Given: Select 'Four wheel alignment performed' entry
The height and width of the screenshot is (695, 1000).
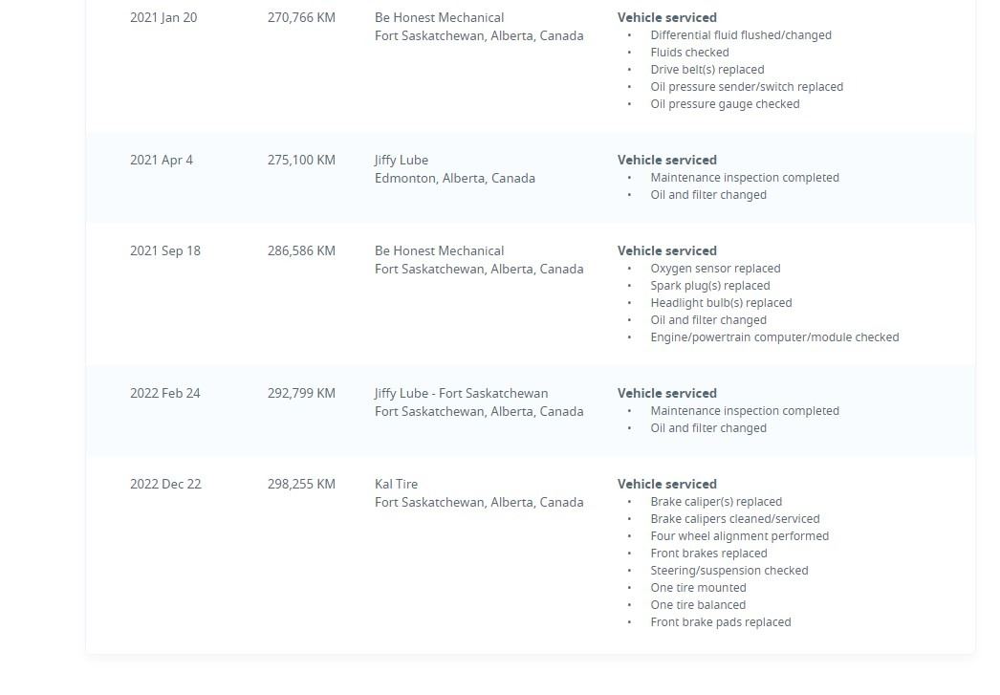Looking at the screenshot, I should 739,536.
